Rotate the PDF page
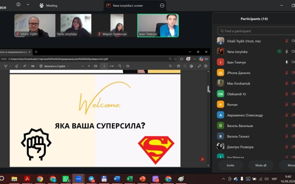The height and width of the screenshot is (184, 295). (x=119, y=66)
